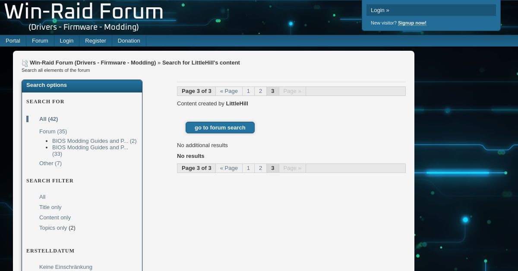Image resolution: width=518 pixels, height=271 pixels.
Task: Click disabled Page » in bottom pagination
Action: point(292,168)
